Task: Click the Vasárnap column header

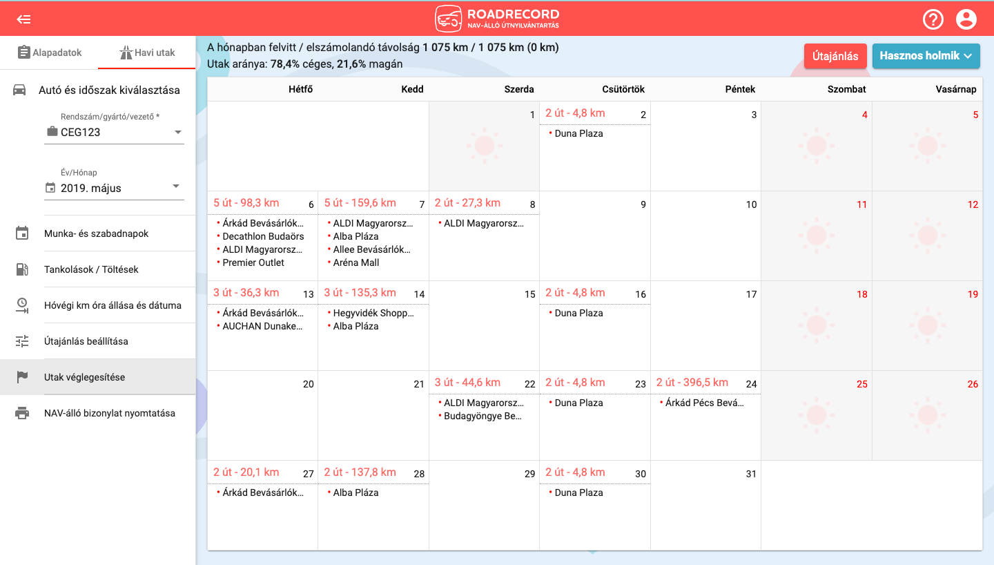Action: (955, 89)
